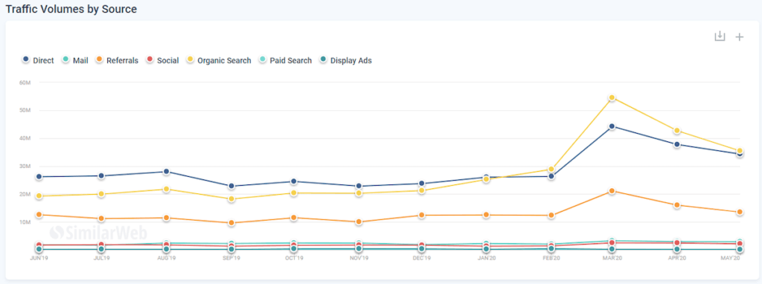Image resolution: width=762 pixels, height=284 pixels.
Task: Click the Organic Search point at JUN'19
Action: [x=39, y=196]
